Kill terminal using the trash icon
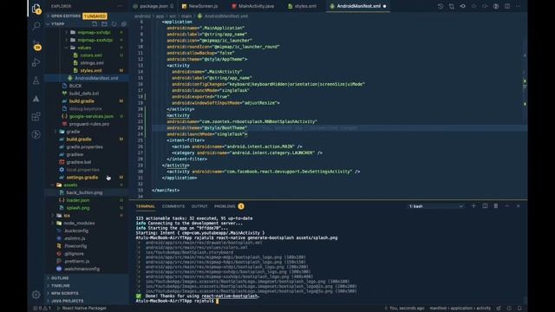Viewport: 555px width, 312px height. 496,206
